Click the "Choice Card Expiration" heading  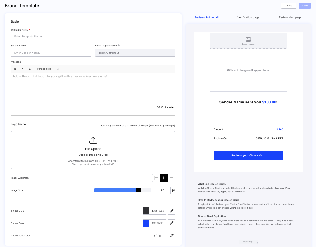point(212,216)
